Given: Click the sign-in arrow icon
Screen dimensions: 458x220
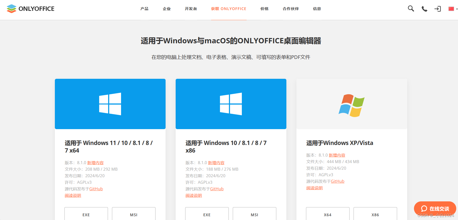Looking at the screenshot, I should coord(438,9).
